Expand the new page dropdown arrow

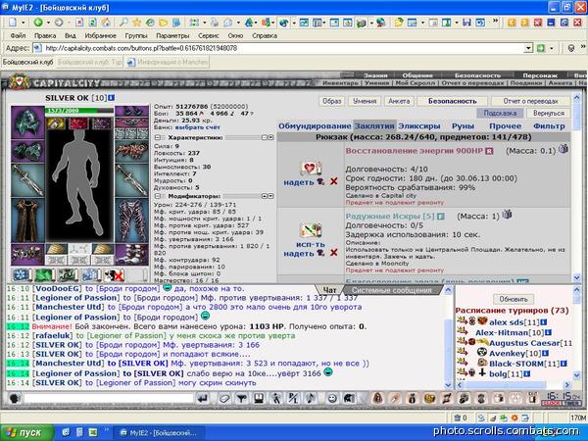click(24, 23)
